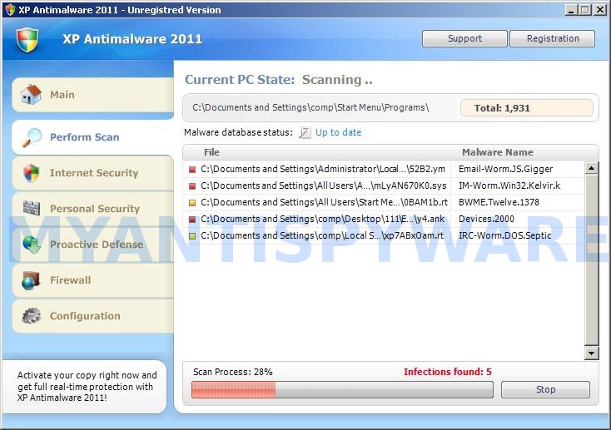Click the large shield logo in header
The width and height of the screenshot is (611, 430).
[x=27, y=40]
